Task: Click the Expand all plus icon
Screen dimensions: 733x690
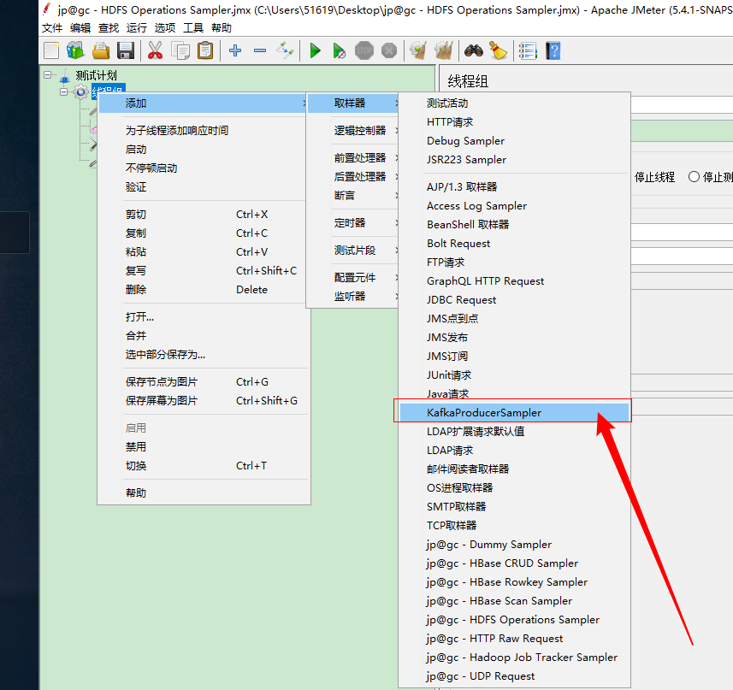Action: pos(235,50)
